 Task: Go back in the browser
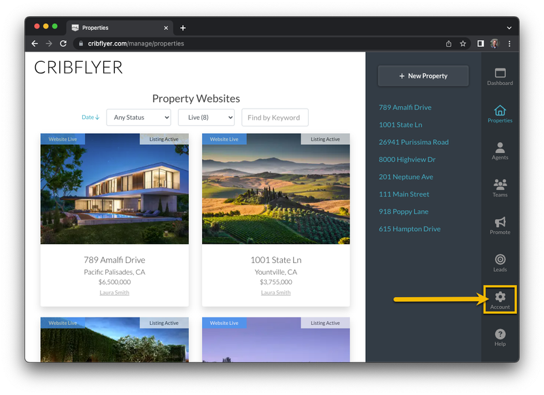coord(35,44)
